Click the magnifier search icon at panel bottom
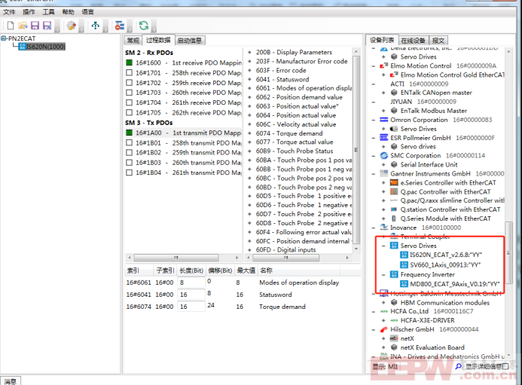Viewport: 522px width, 385px height. 459,367
